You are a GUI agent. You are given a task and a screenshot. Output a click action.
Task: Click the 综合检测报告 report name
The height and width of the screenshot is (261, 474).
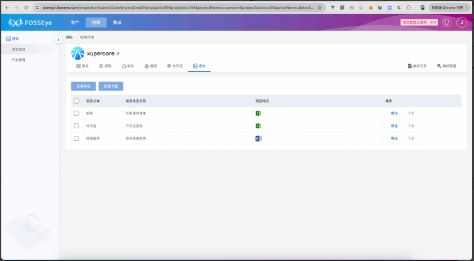pos(136,138)
